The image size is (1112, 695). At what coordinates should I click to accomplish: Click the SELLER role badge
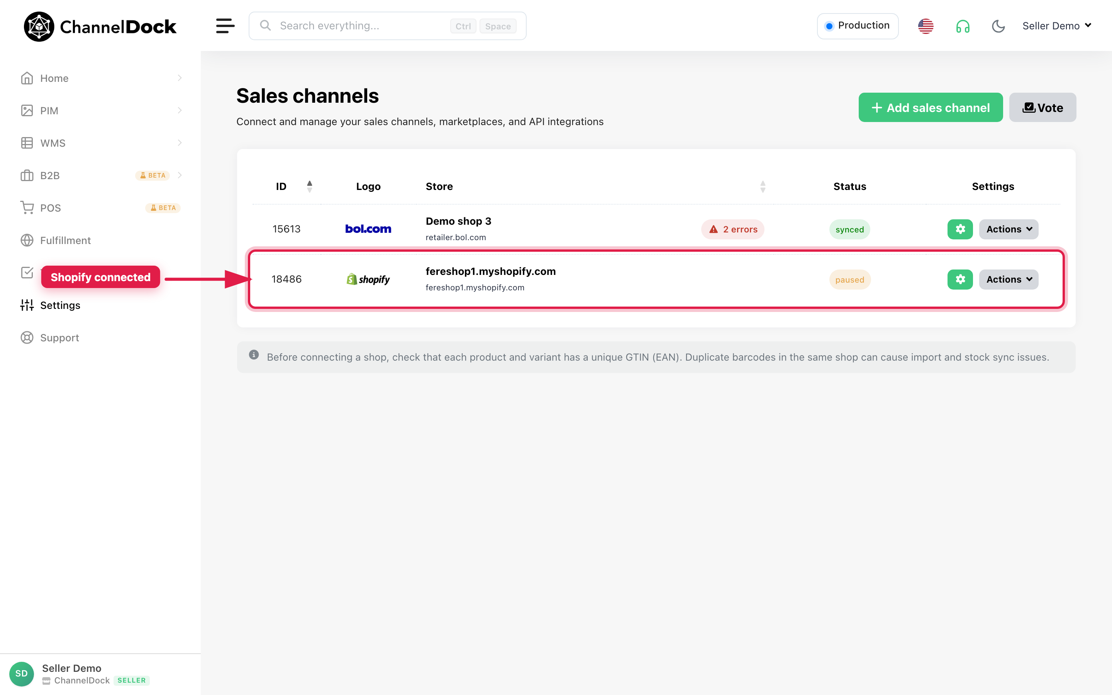click(x=131, y=680)
